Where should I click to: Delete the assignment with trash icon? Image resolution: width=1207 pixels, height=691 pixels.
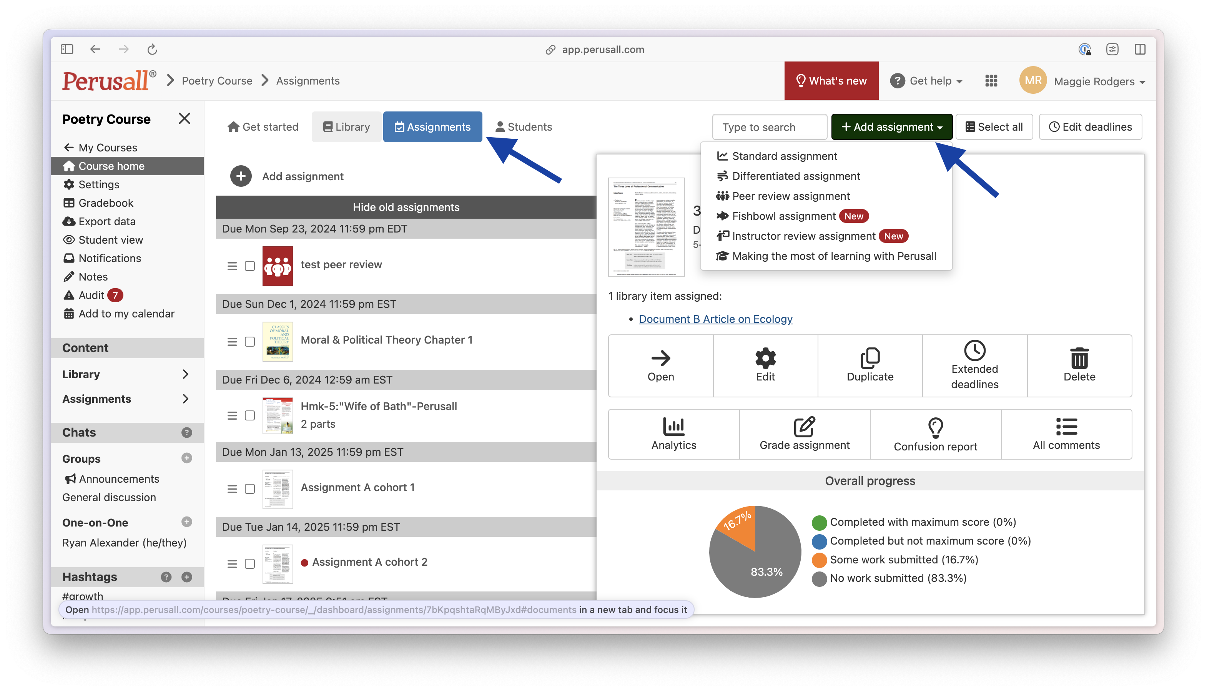tap(1079, 365)
